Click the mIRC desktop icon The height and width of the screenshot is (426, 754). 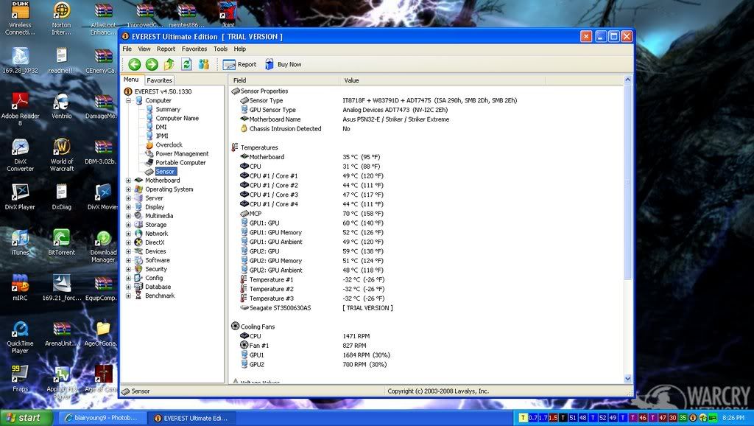(20, 288)
